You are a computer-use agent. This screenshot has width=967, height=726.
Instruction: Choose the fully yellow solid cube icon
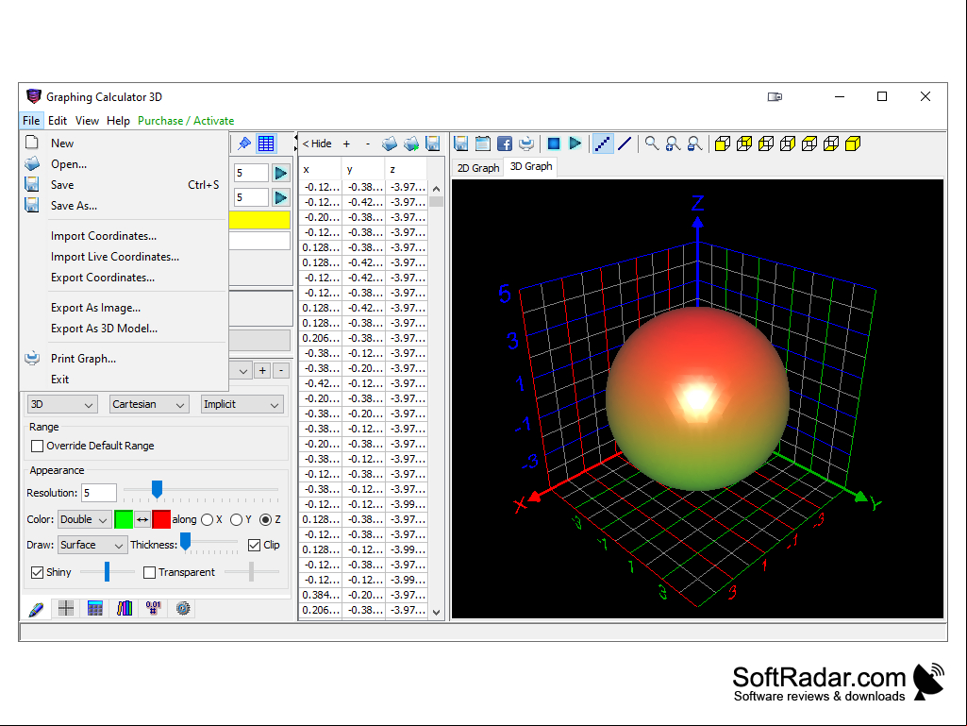[853, 144]
